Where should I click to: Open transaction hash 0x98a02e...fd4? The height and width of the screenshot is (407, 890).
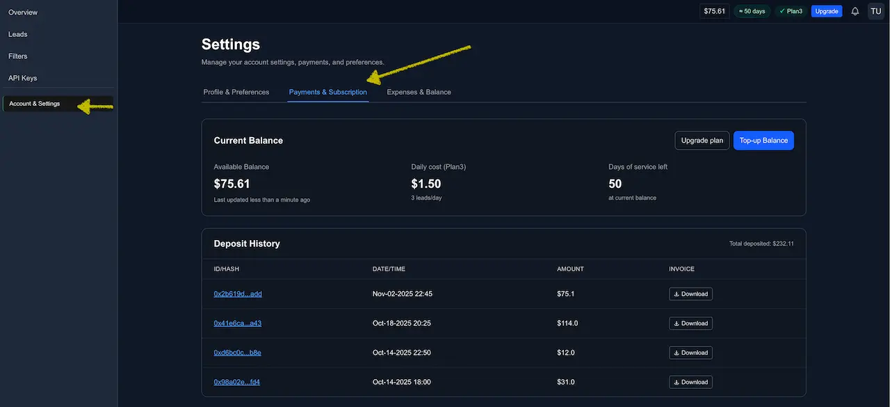click(x=236, y=381)
